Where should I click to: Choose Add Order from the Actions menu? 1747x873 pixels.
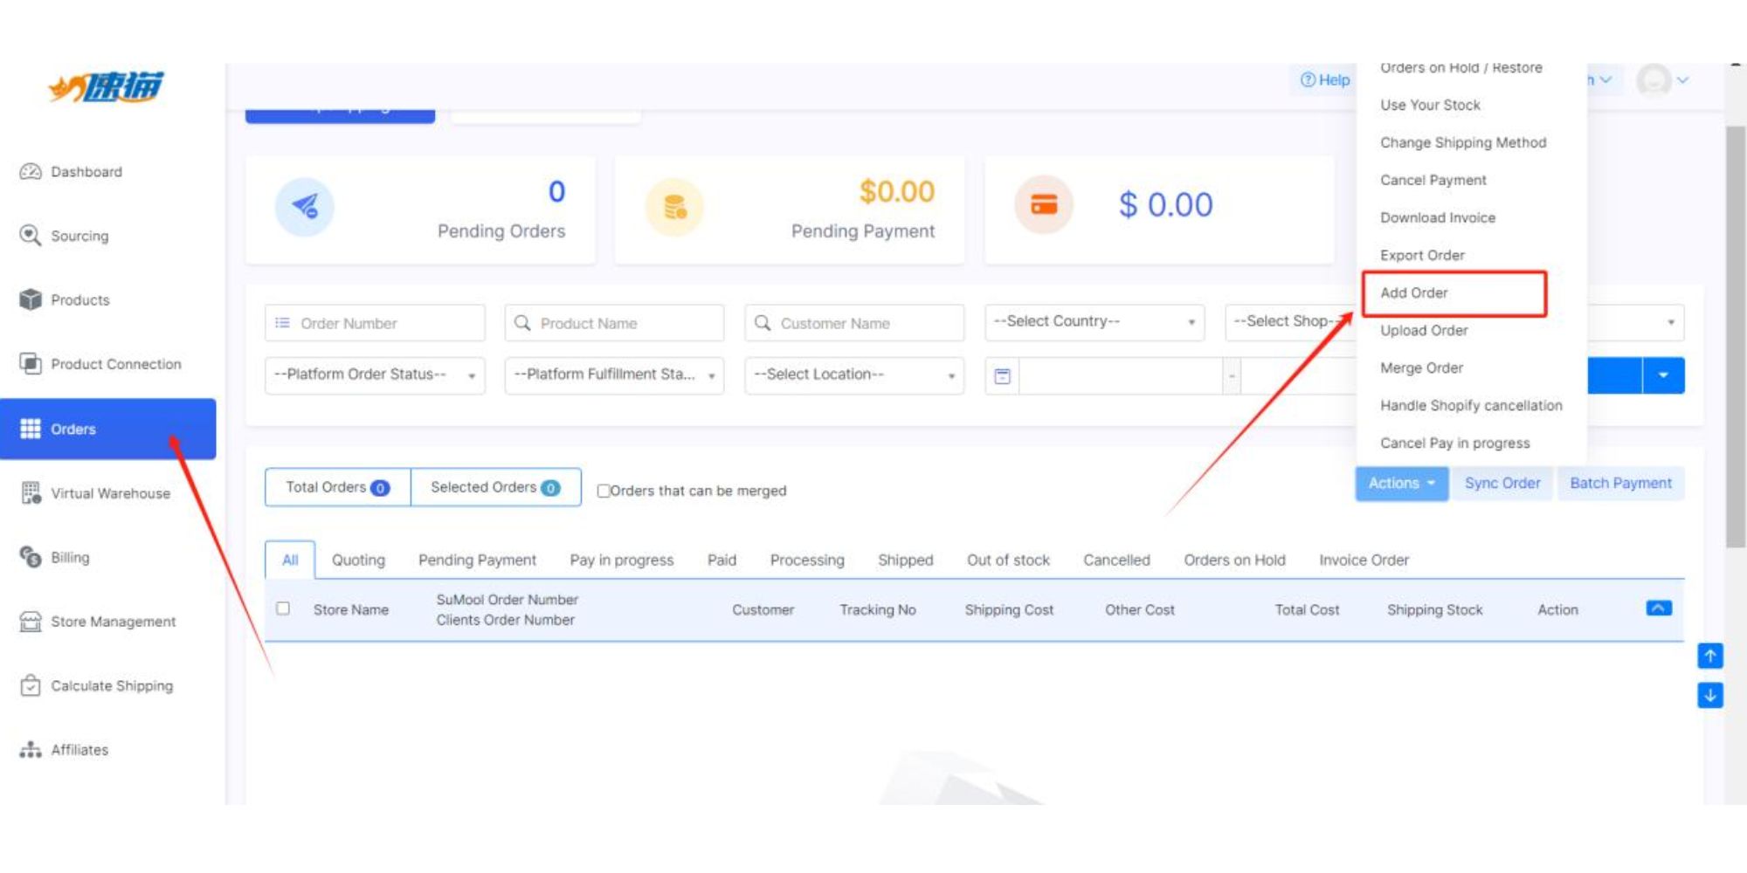click(x=1414, y=293)
